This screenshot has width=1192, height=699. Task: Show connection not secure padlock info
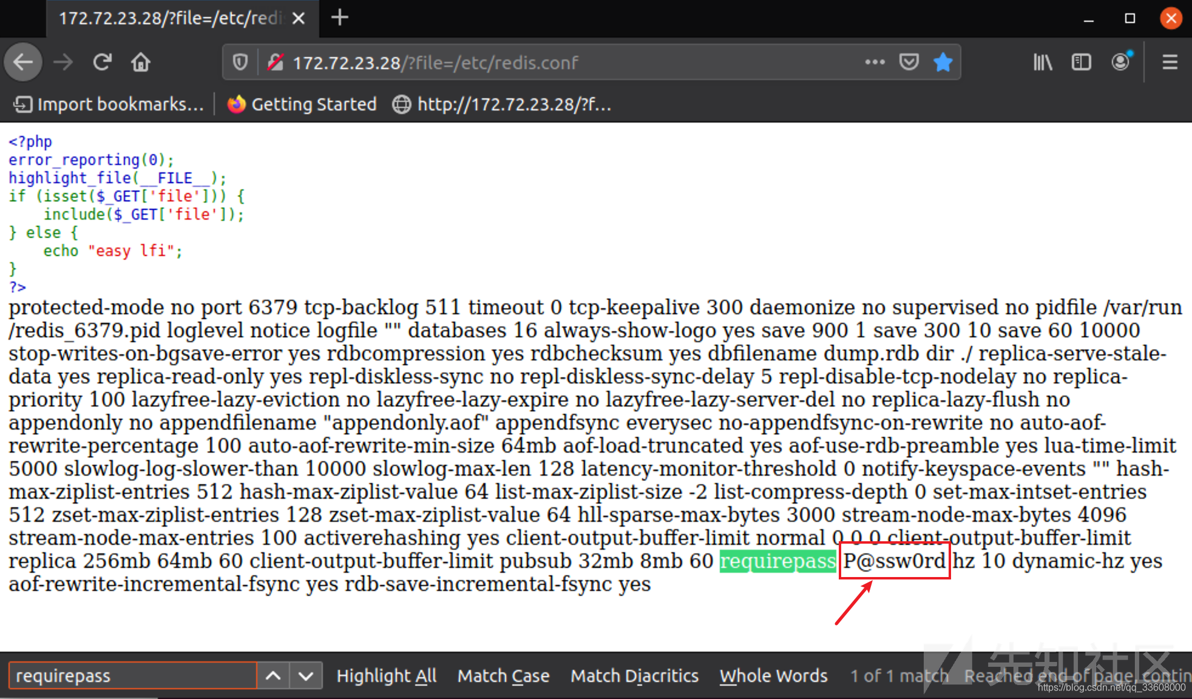click(x=276, y=62)
